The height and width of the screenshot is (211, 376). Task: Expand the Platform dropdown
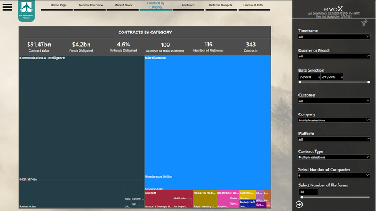334,139
